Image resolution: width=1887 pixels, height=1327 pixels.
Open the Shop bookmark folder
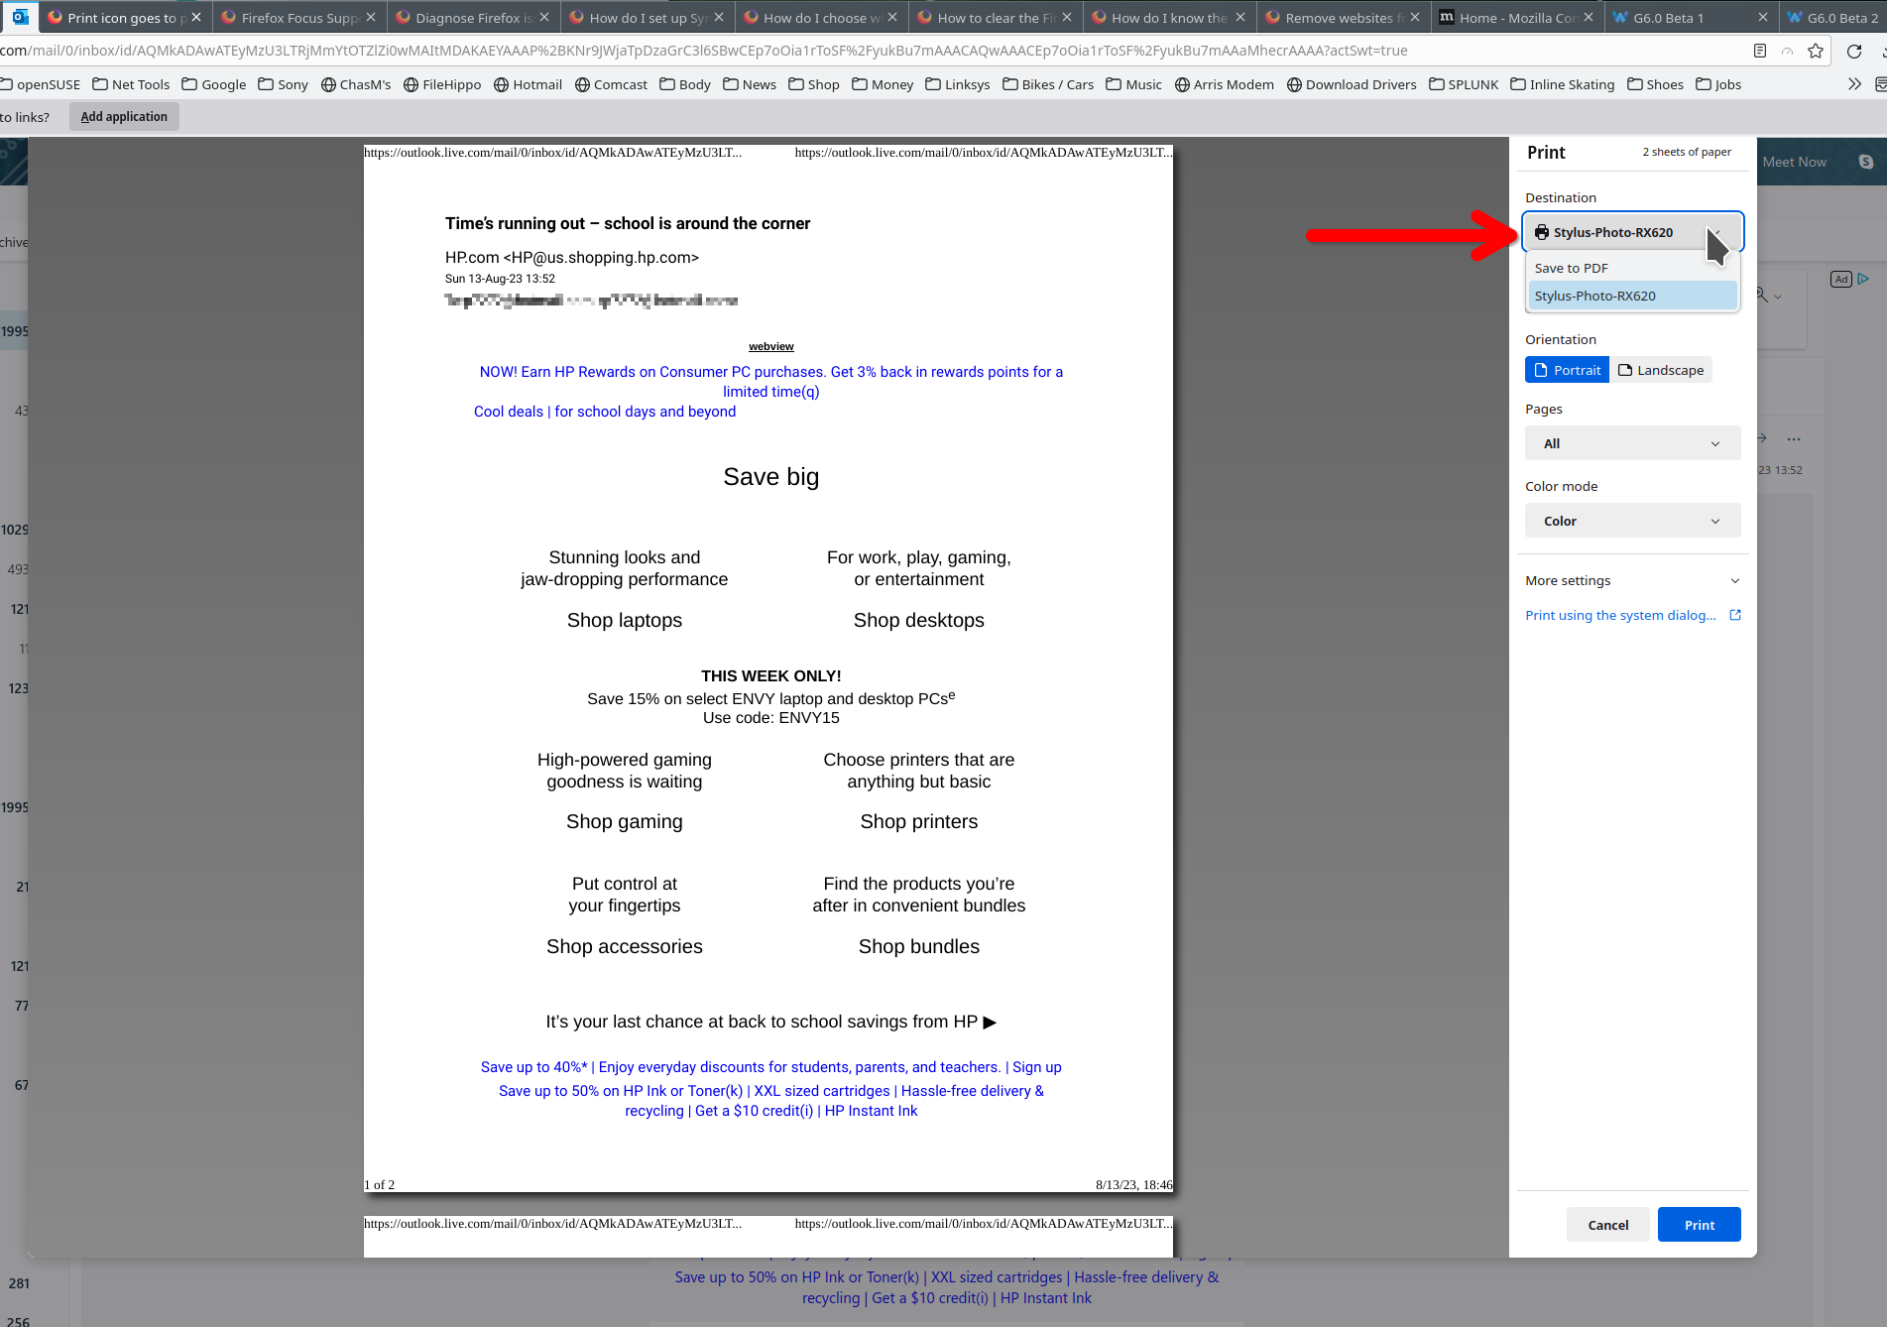click(814, 84)
